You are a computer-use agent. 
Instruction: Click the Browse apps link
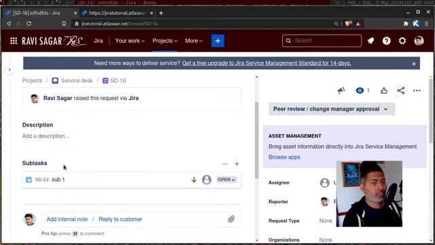click(284, 157)
